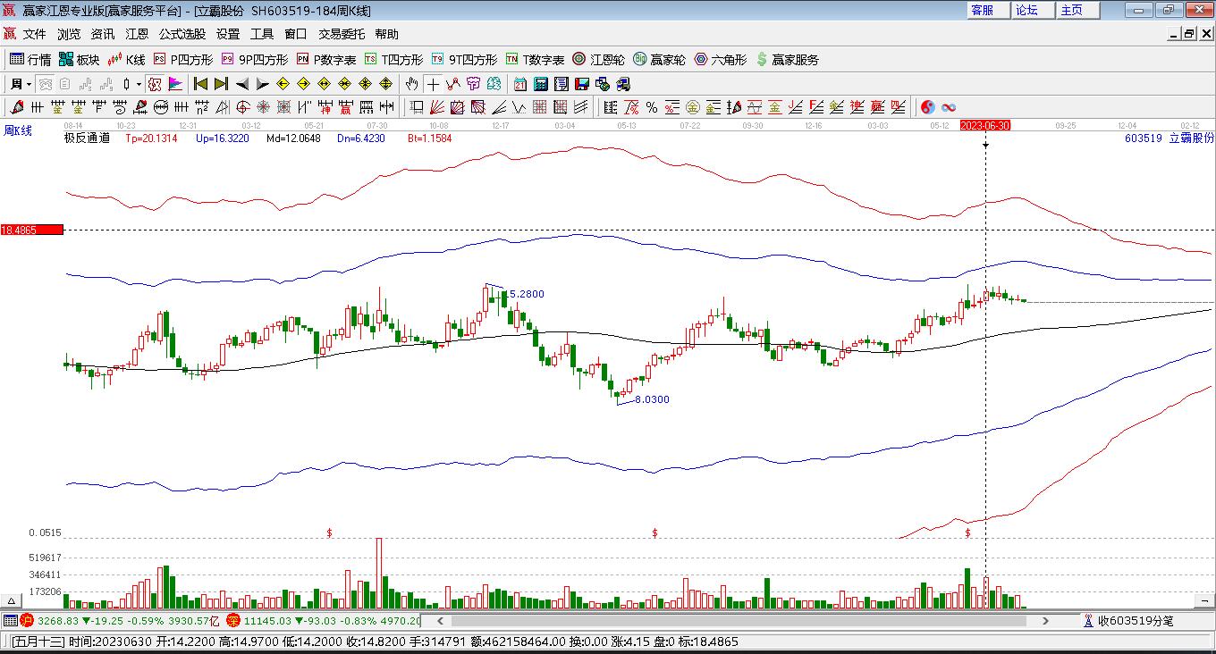Open the 资讯 menu
Image resolution: width=1216 pixels, height=654 pixels.
[103, 34]
